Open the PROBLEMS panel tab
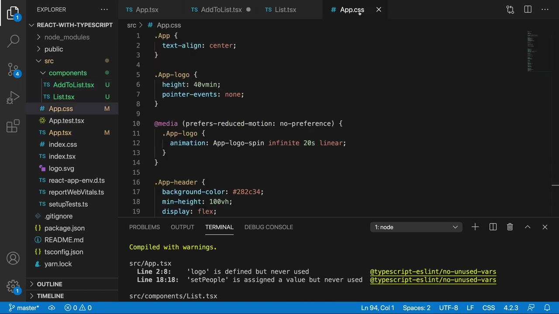Screen dimensions: 559x314 pyautogui.click(x=145, y=227)
